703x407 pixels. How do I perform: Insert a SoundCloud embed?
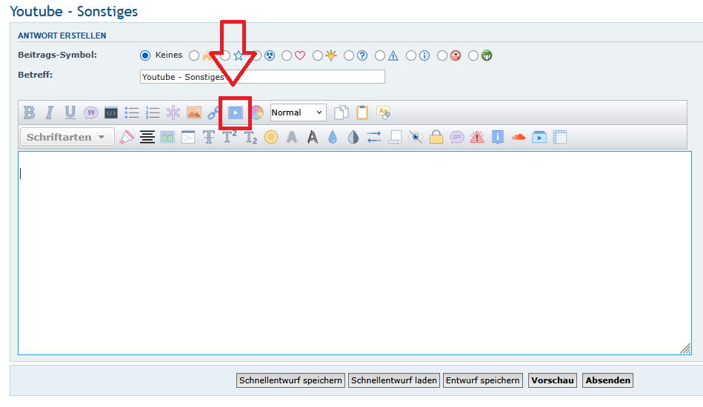tap(519, 137)
